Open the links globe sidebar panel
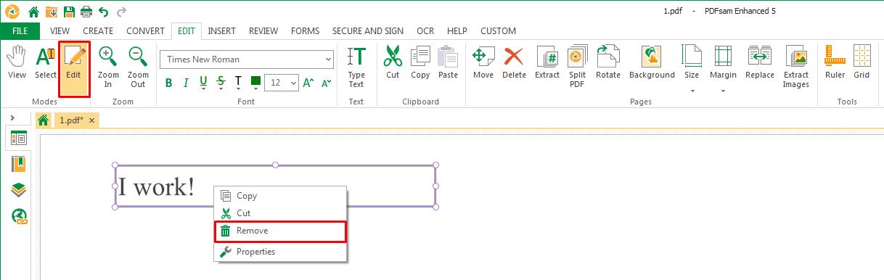 (x=18, y=215)
